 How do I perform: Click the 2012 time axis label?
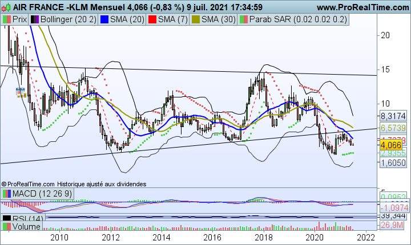[x=111, y=238]
